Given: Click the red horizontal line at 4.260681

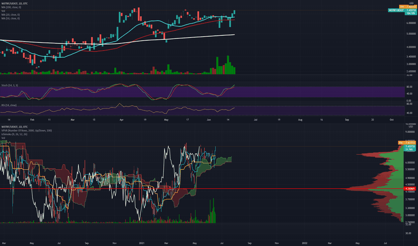Looking at the screenshot, I should (x=203, y=189).
